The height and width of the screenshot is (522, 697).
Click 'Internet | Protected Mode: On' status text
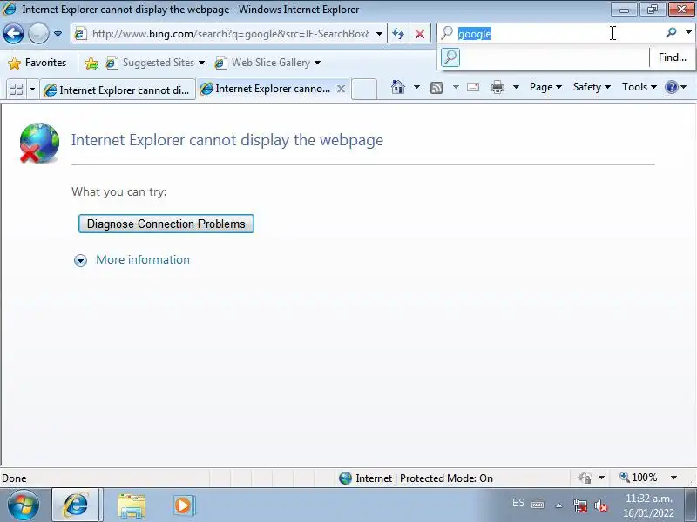[x=424, y=478]
